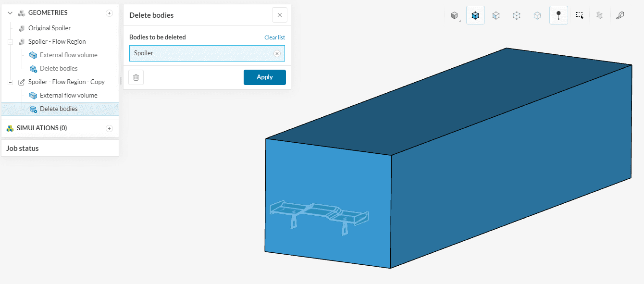Switch to edge selection mode
This screenshot has height=284, width=644.
point(537,15)
